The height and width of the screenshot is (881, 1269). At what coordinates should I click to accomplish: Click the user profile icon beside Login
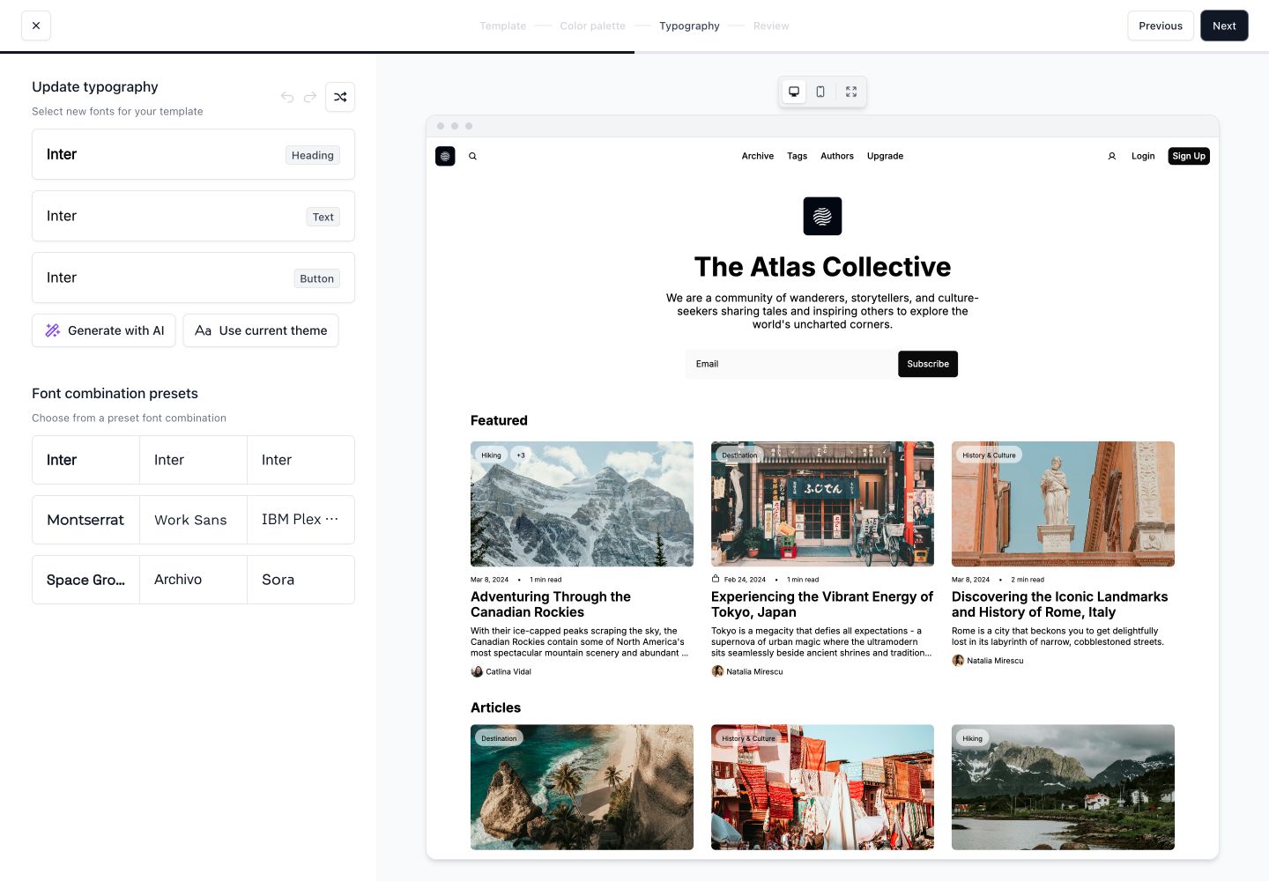pos(1112,156)
